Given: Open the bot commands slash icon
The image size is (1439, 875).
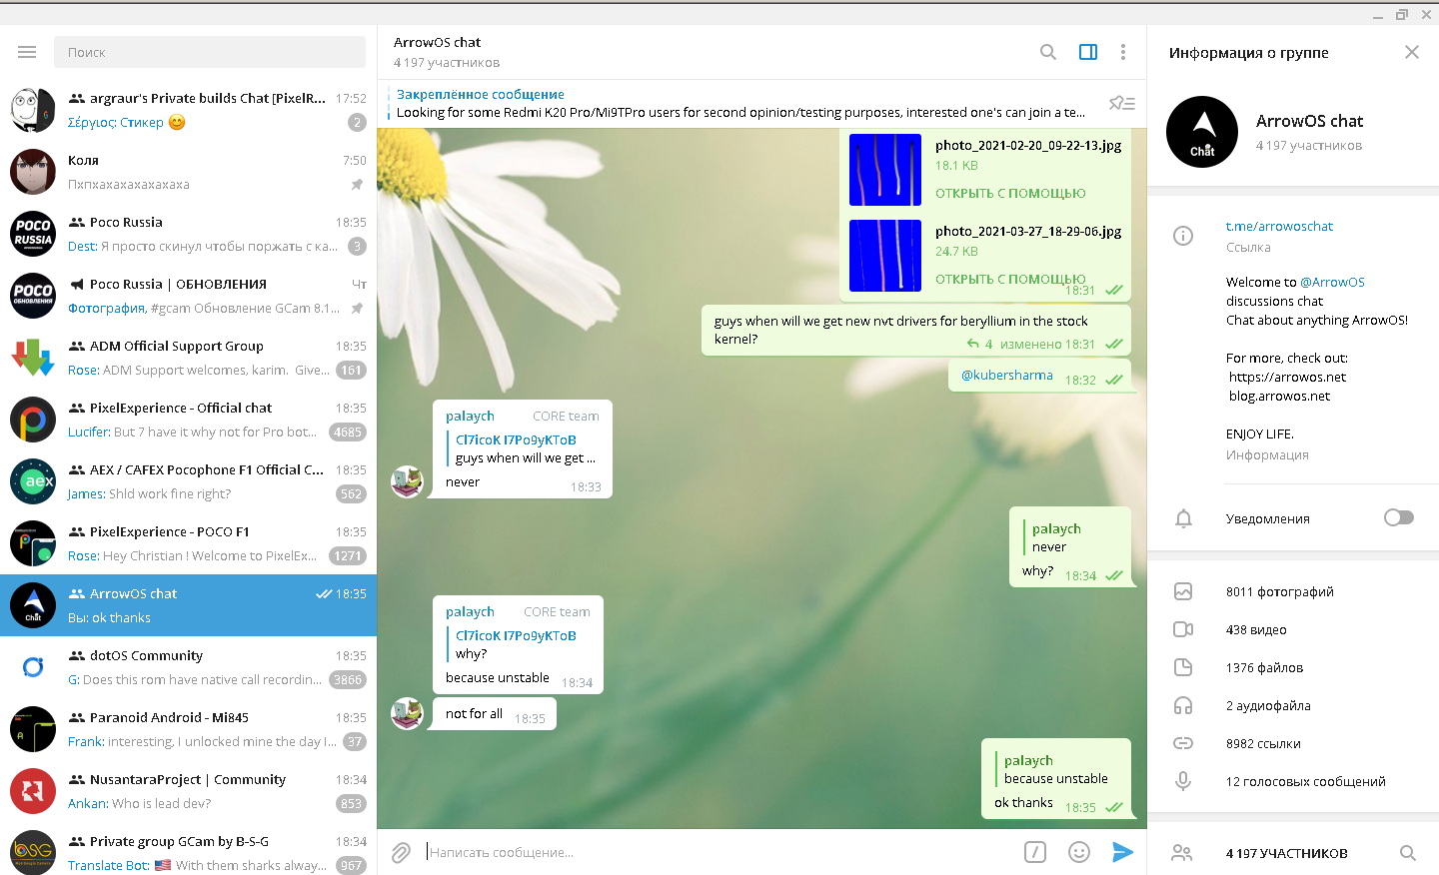Looking at the screenshot, I should click(1035, 852).
